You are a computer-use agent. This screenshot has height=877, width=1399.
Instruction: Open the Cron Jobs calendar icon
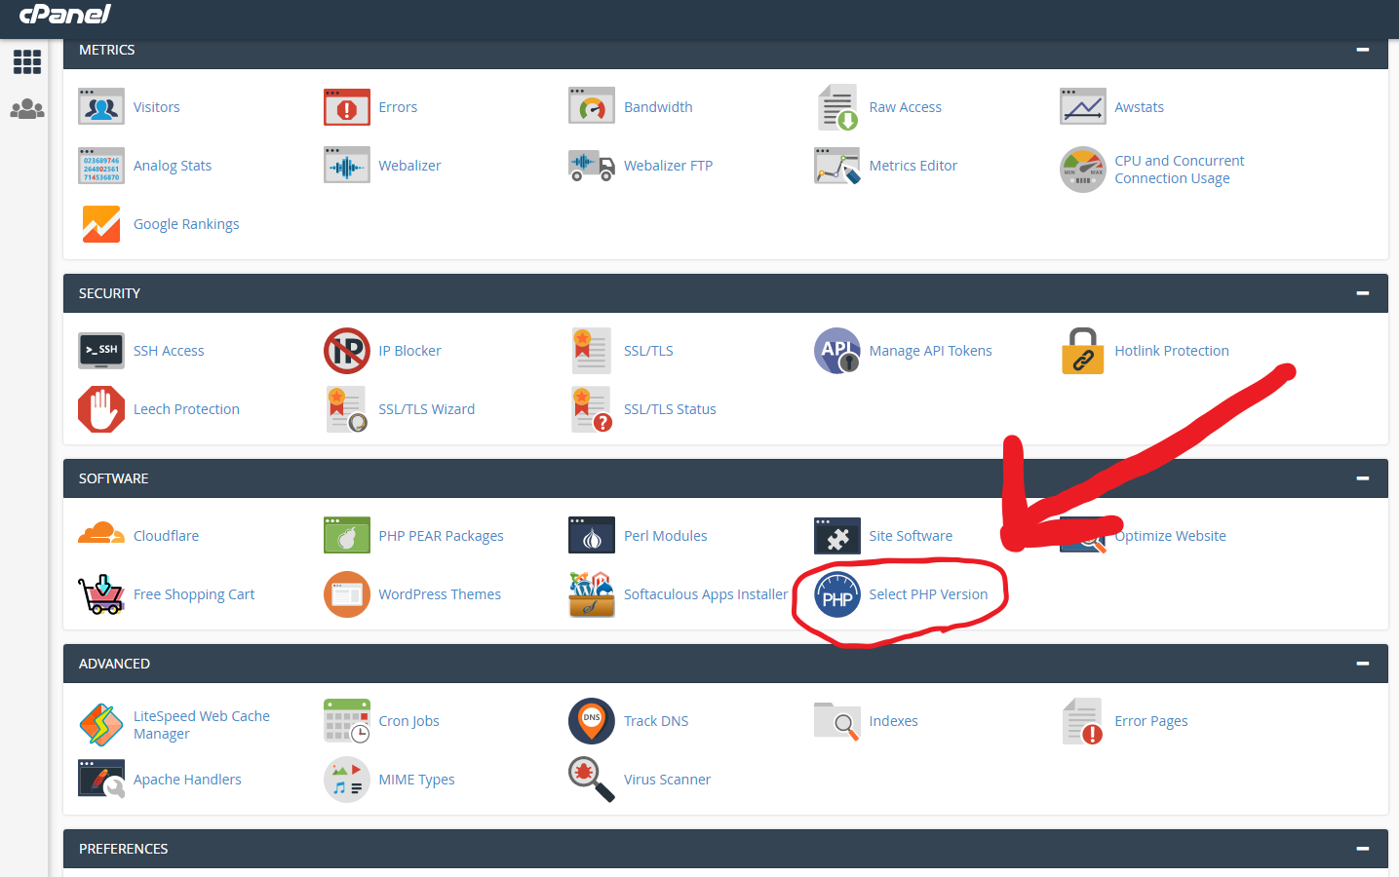tap(347, 721)
